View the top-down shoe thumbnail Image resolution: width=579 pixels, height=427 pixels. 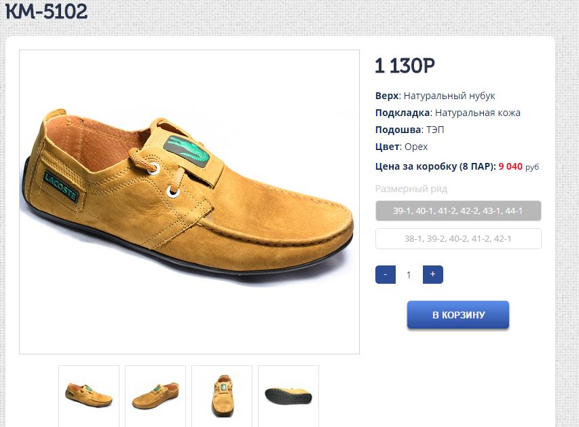click(x=222, y=394)
